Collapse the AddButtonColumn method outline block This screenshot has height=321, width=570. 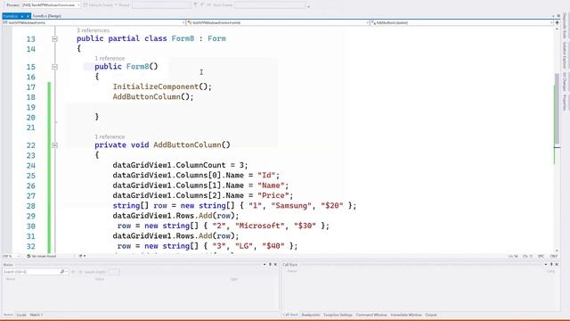click(x=54, y=145)
